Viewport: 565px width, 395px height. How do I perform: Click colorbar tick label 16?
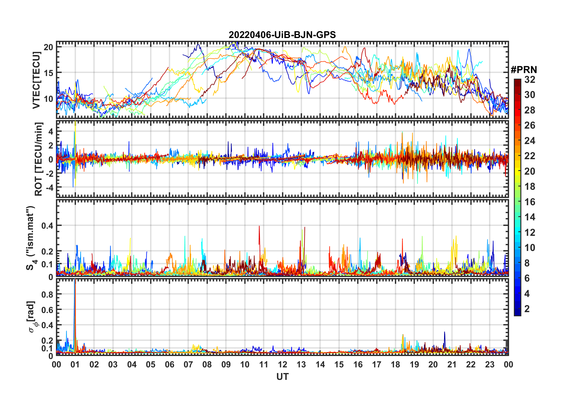click(530, 202)
